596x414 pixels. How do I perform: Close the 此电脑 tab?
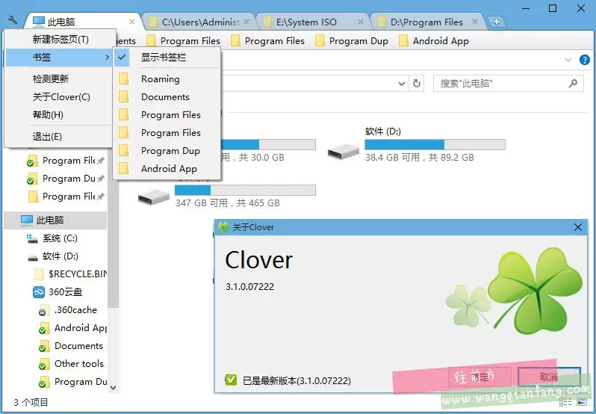point(132,22)
